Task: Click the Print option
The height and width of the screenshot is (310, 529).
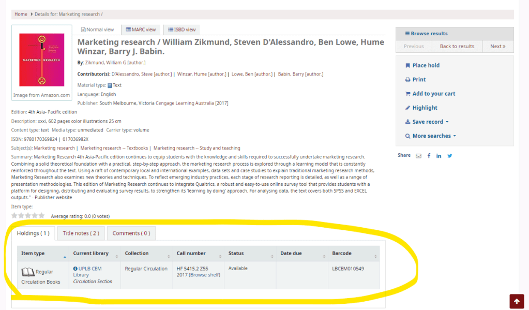Action: (x=418, y=80)
